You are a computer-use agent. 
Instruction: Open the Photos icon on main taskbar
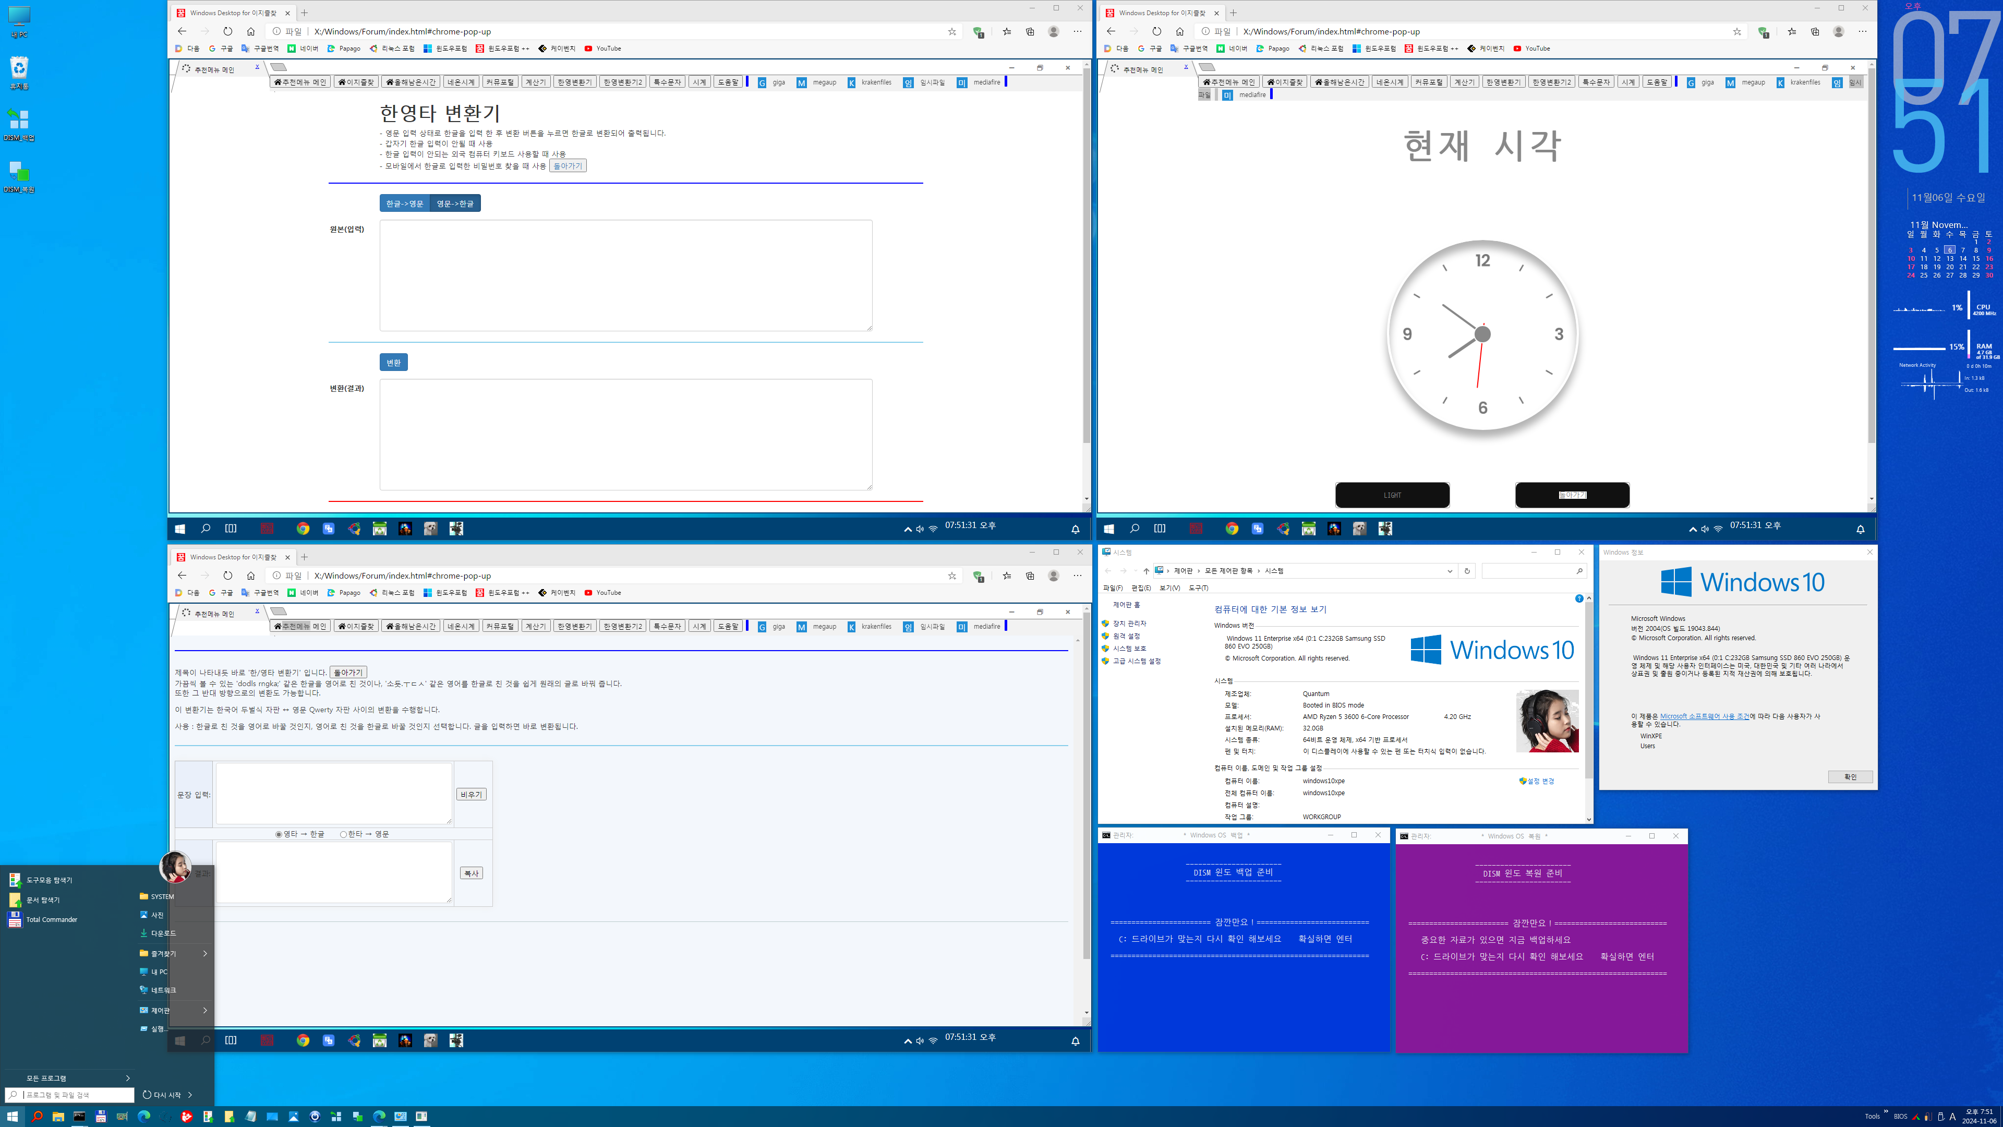pyautogui.click(x=293, y=1116)
